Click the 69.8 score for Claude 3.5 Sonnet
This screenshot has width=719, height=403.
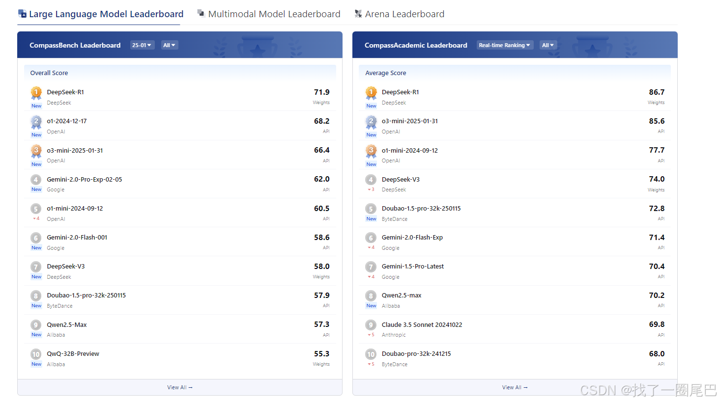click(x=657, y=324)
